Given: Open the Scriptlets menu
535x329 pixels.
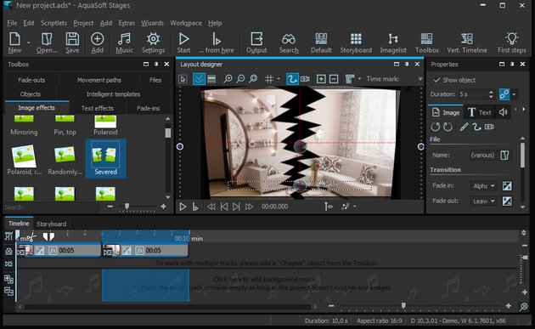Looking at the screenshot, I should [53, 23].
